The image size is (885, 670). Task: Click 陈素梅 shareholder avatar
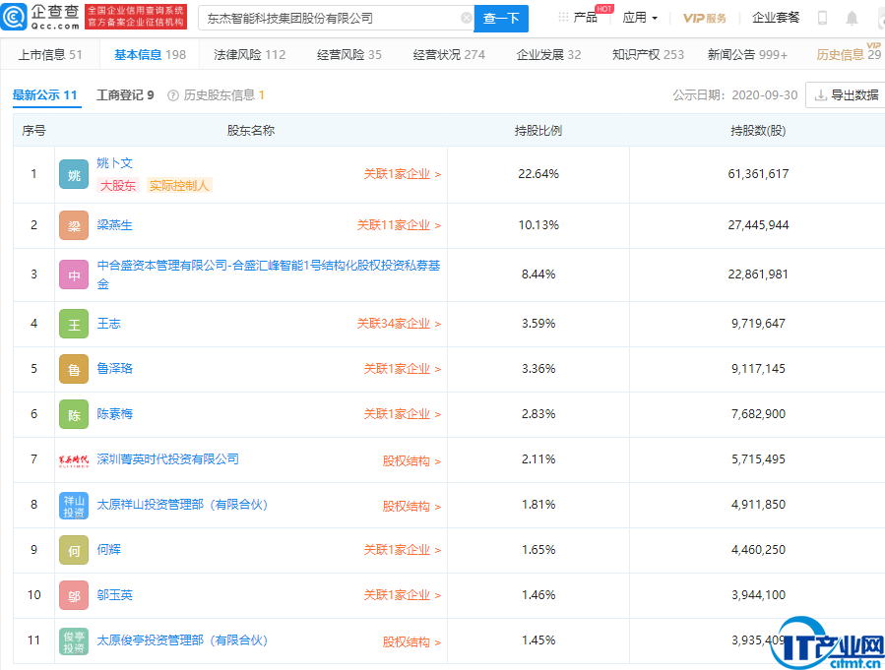point(74,414)
